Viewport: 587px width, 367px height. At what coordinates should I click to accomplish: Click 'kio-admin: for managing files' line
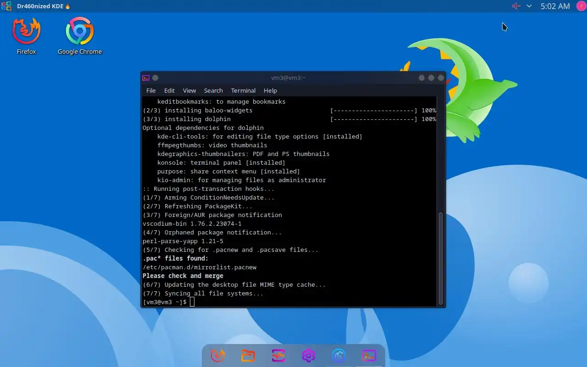242,180
